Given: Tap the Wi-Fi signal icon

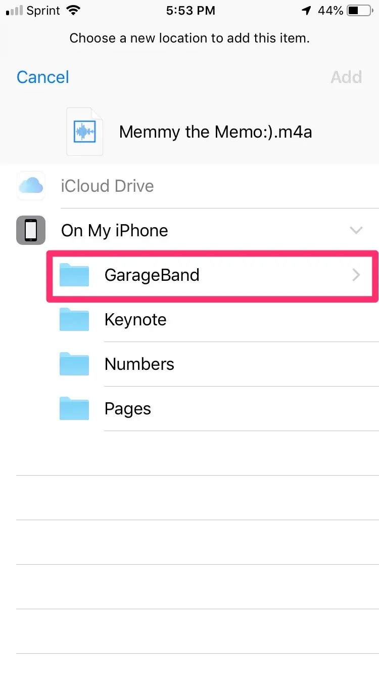Looking at the screenshot, I should (x=74, y=10).
